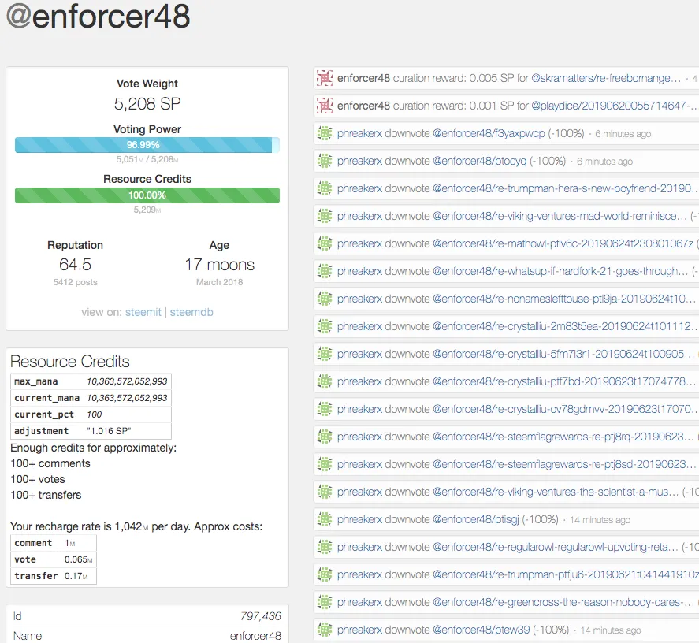The height and width of the screenshot is (643, 699).
Task: Click enforcer48 avatar on skramatters curation reward
Action: 325,78
